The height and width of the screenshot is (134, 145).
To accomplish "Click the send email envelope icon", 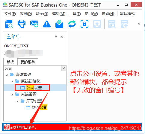I will 34,24.
